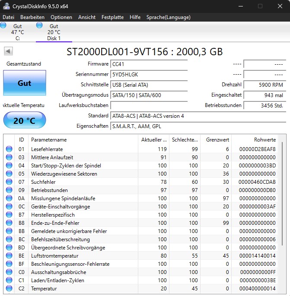The width and height of the screenshot is (290, 296).
Task: Click status orb of Laden/Entladen-Zyklen row
Action: point(9,280)
